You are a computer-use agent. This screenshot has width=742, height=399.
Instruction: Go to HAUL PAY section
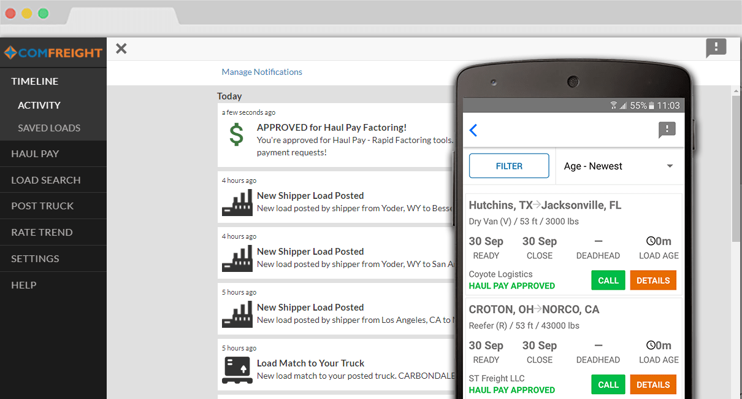tap(35, 154)
